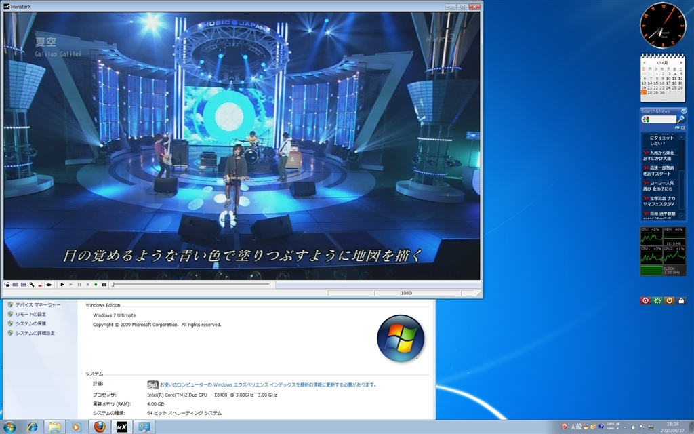Open MonsterX settings via the wrench icon
Screen dimensions: 694x434
pos(32,284)
